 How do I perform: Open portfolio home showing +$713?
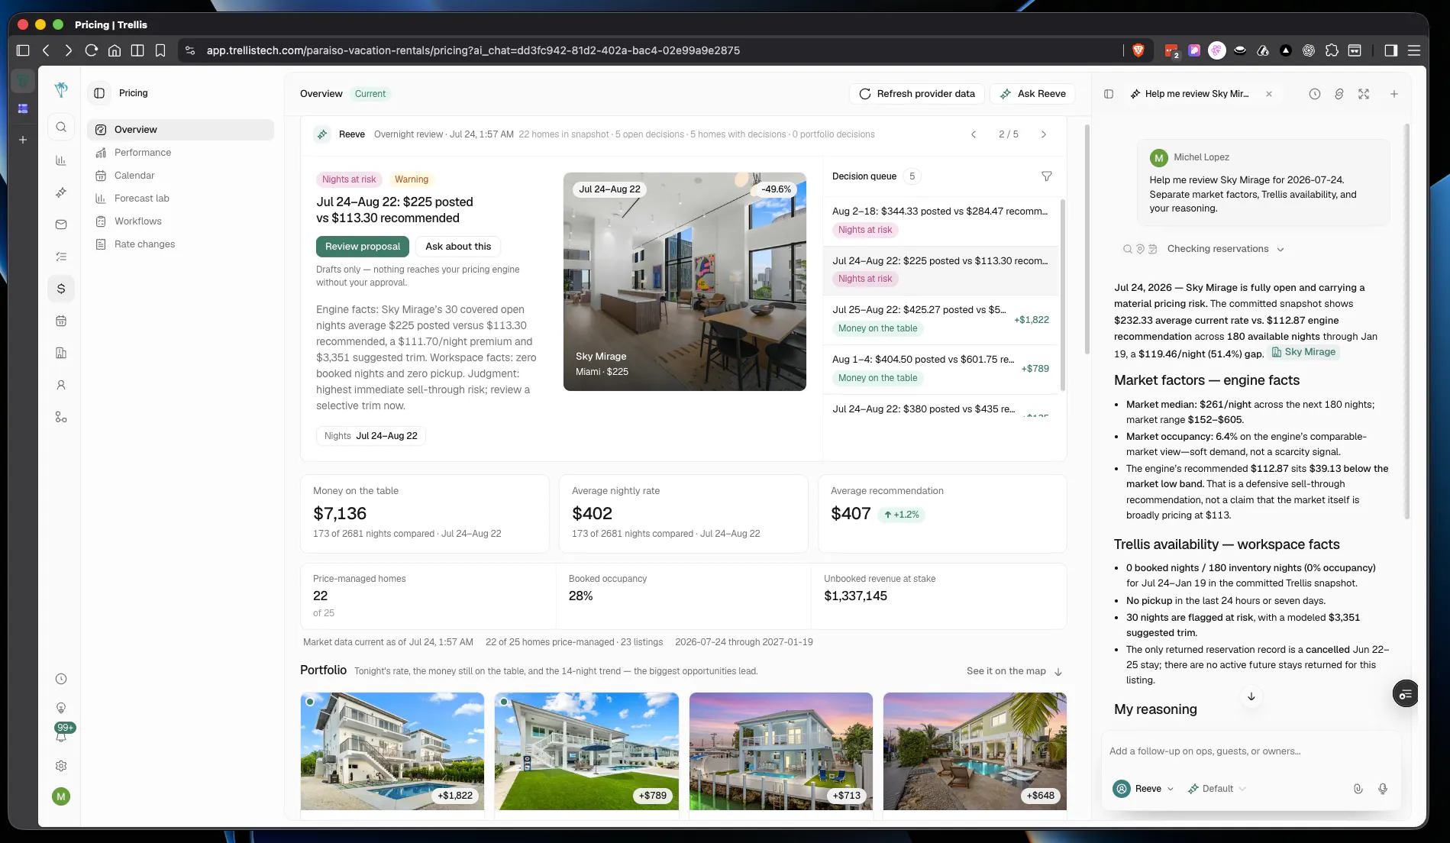(x=781, y=751)
